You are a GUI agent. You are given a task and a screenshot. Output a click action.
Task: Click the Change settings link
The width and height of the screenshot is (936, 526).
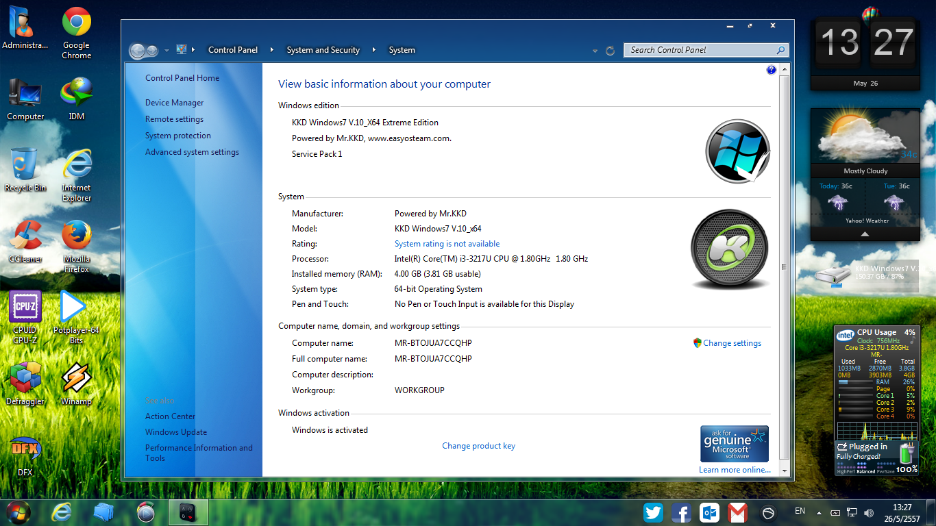coord(732,343)
